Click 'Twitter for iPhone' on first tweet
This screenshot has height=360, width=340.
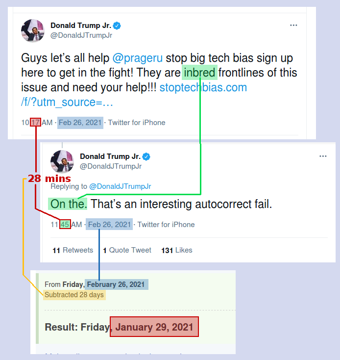tap(137, 123)
